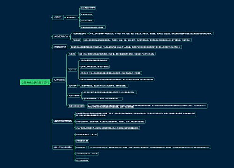Image resolution: width=234 pixels, height=168 pixels.
Task: Select the (2)人身自由 sub-node
Action: point(73,70)
